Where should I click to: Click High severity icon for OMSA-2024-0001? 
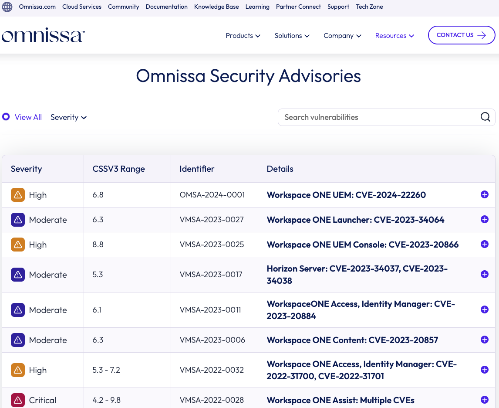[18, 195]
